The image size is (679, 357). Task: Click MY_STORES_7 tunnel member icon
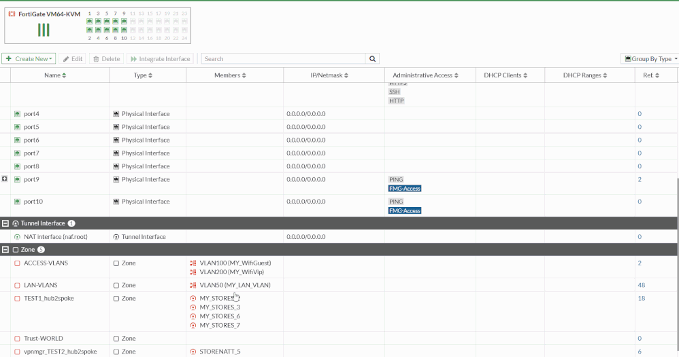pos(193,326)
